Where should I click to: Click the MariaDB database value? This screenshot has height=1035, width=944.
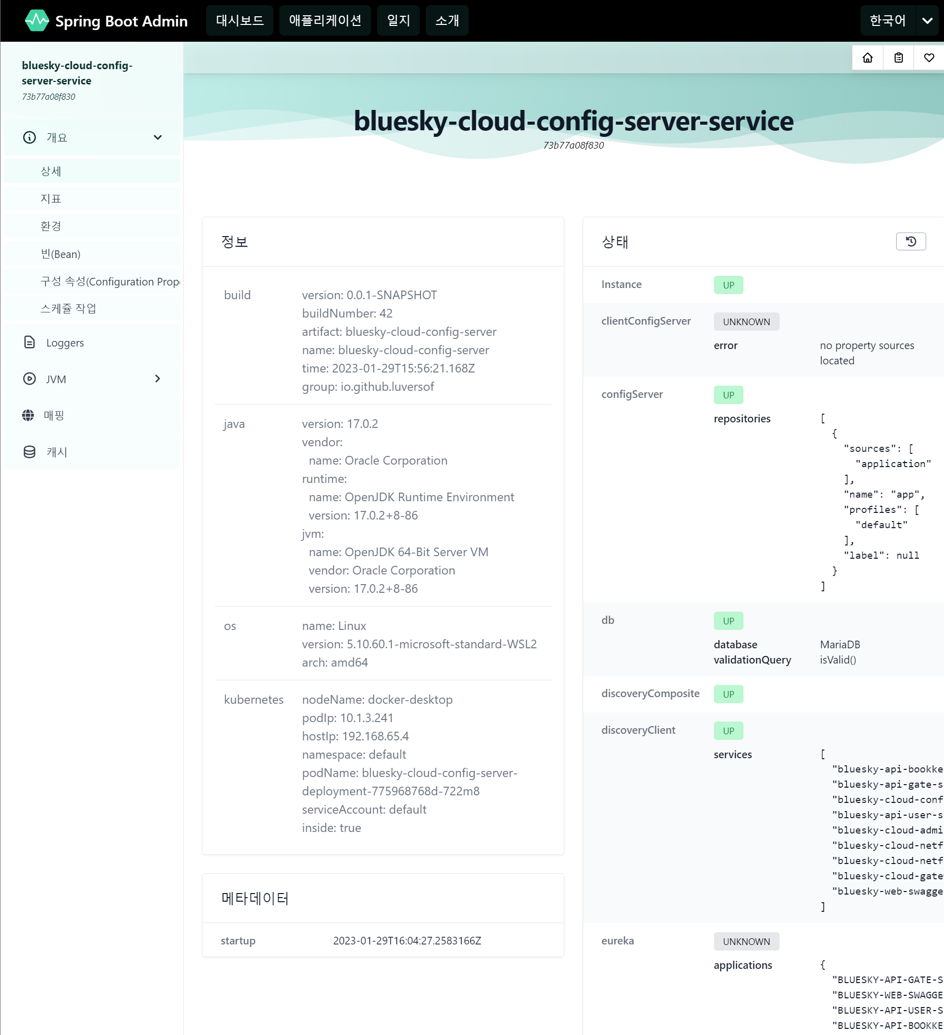coord(840,644)
